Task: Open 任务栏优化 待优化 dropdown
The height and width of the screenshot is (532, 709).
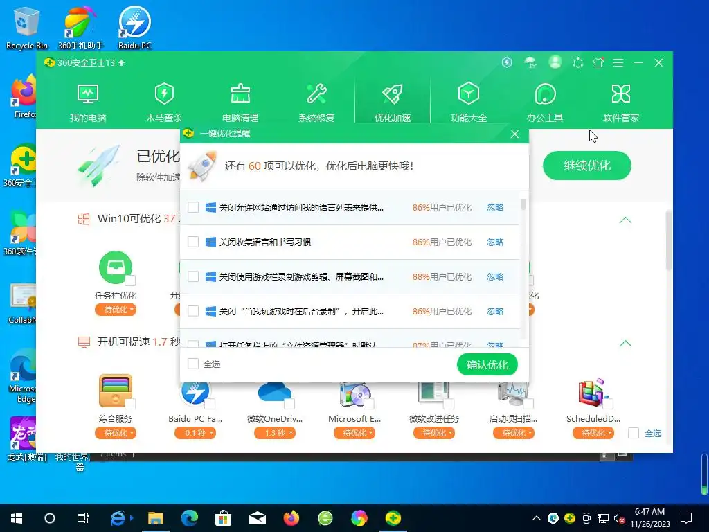Action: [x=116, y=310]
